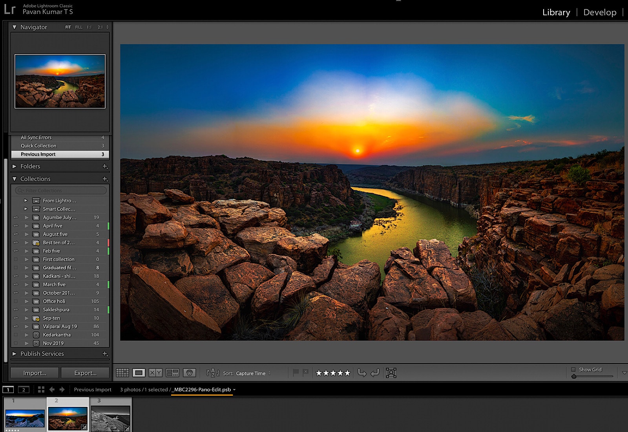
Task: Select Previous Import in Catalog
Action: tap(60, 154)
